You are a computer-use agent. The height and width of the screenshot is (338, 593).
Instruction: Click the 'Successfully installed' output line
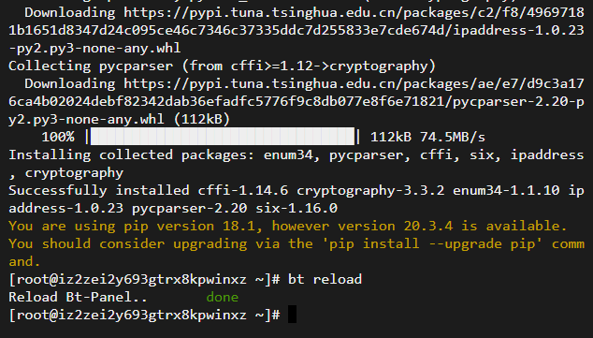click(x=296, y=199)
